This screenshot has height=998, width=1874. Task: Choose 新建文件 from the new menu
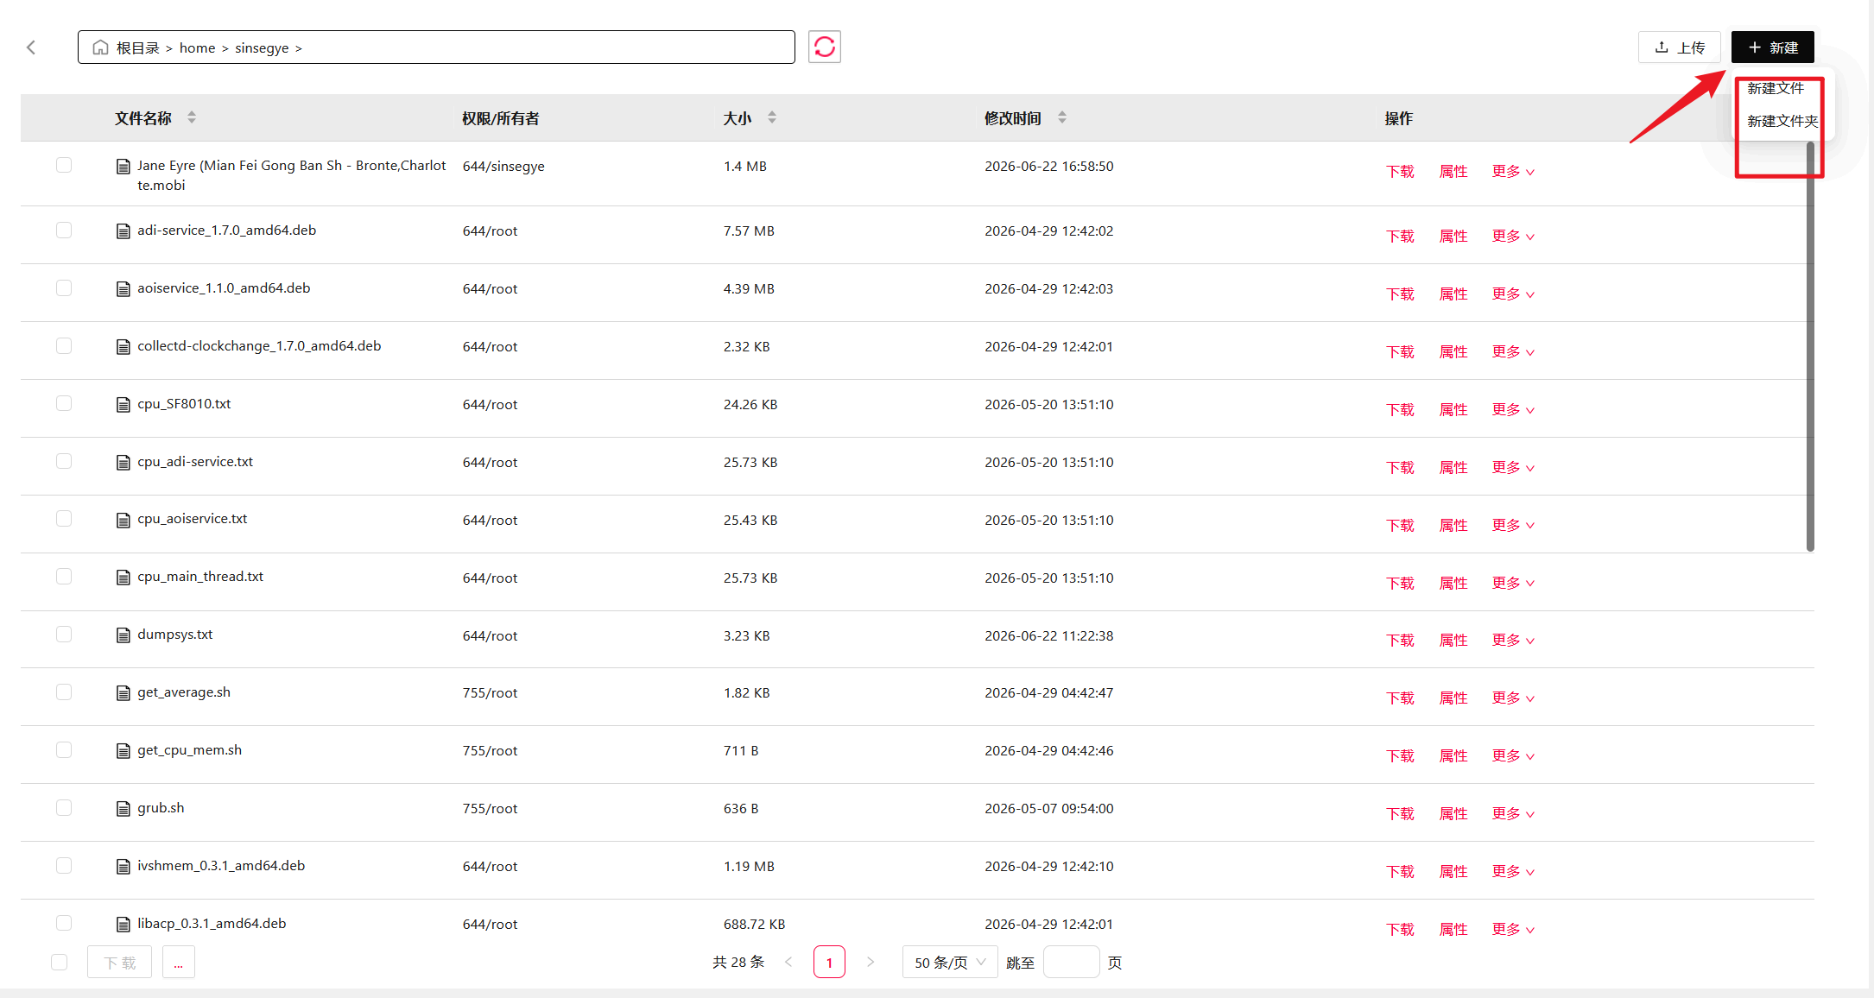[x=1776, y=88]
